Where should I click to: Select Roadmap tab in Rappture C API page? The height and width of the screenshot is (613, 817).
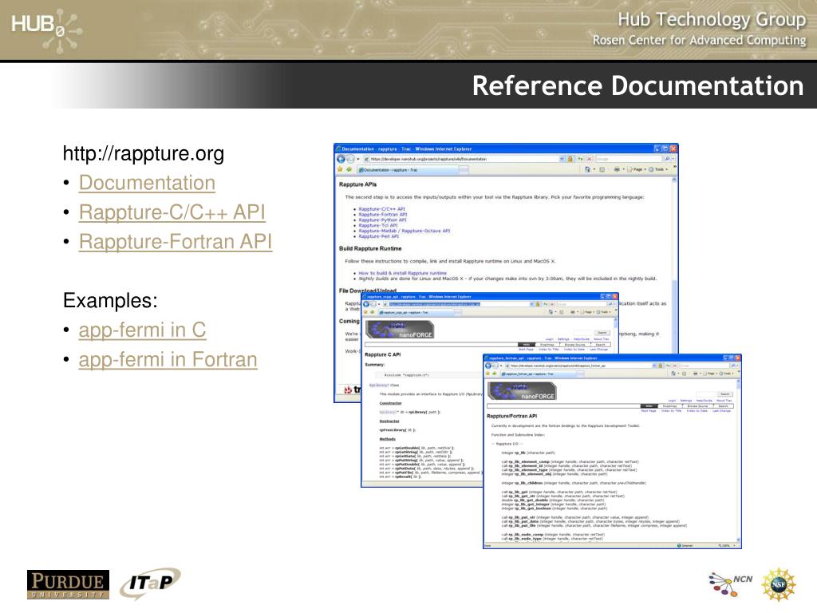[x=547, y=345]
